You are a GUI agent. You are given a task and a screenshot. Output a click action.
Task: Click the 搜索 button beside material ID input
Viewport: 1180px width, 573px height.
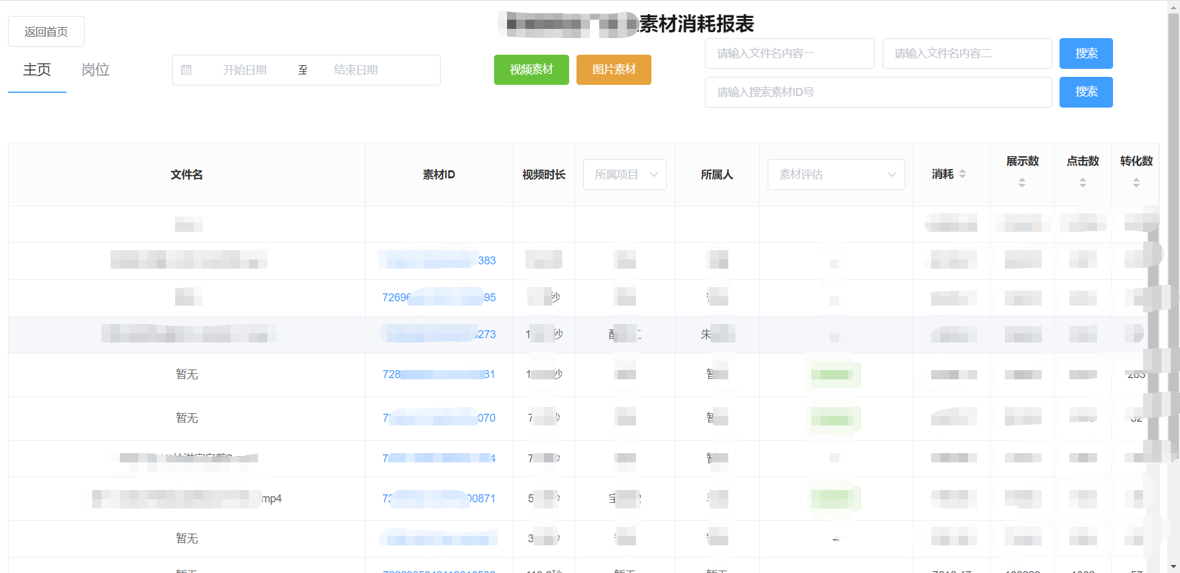click(1086, 92)
